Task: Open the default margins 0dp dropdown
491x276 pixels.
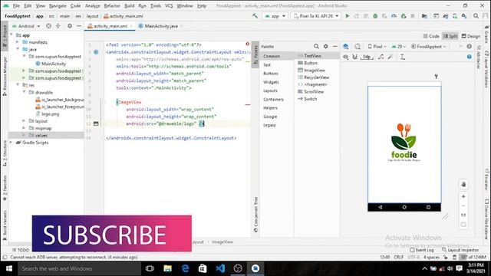Action: coord(367,57)
